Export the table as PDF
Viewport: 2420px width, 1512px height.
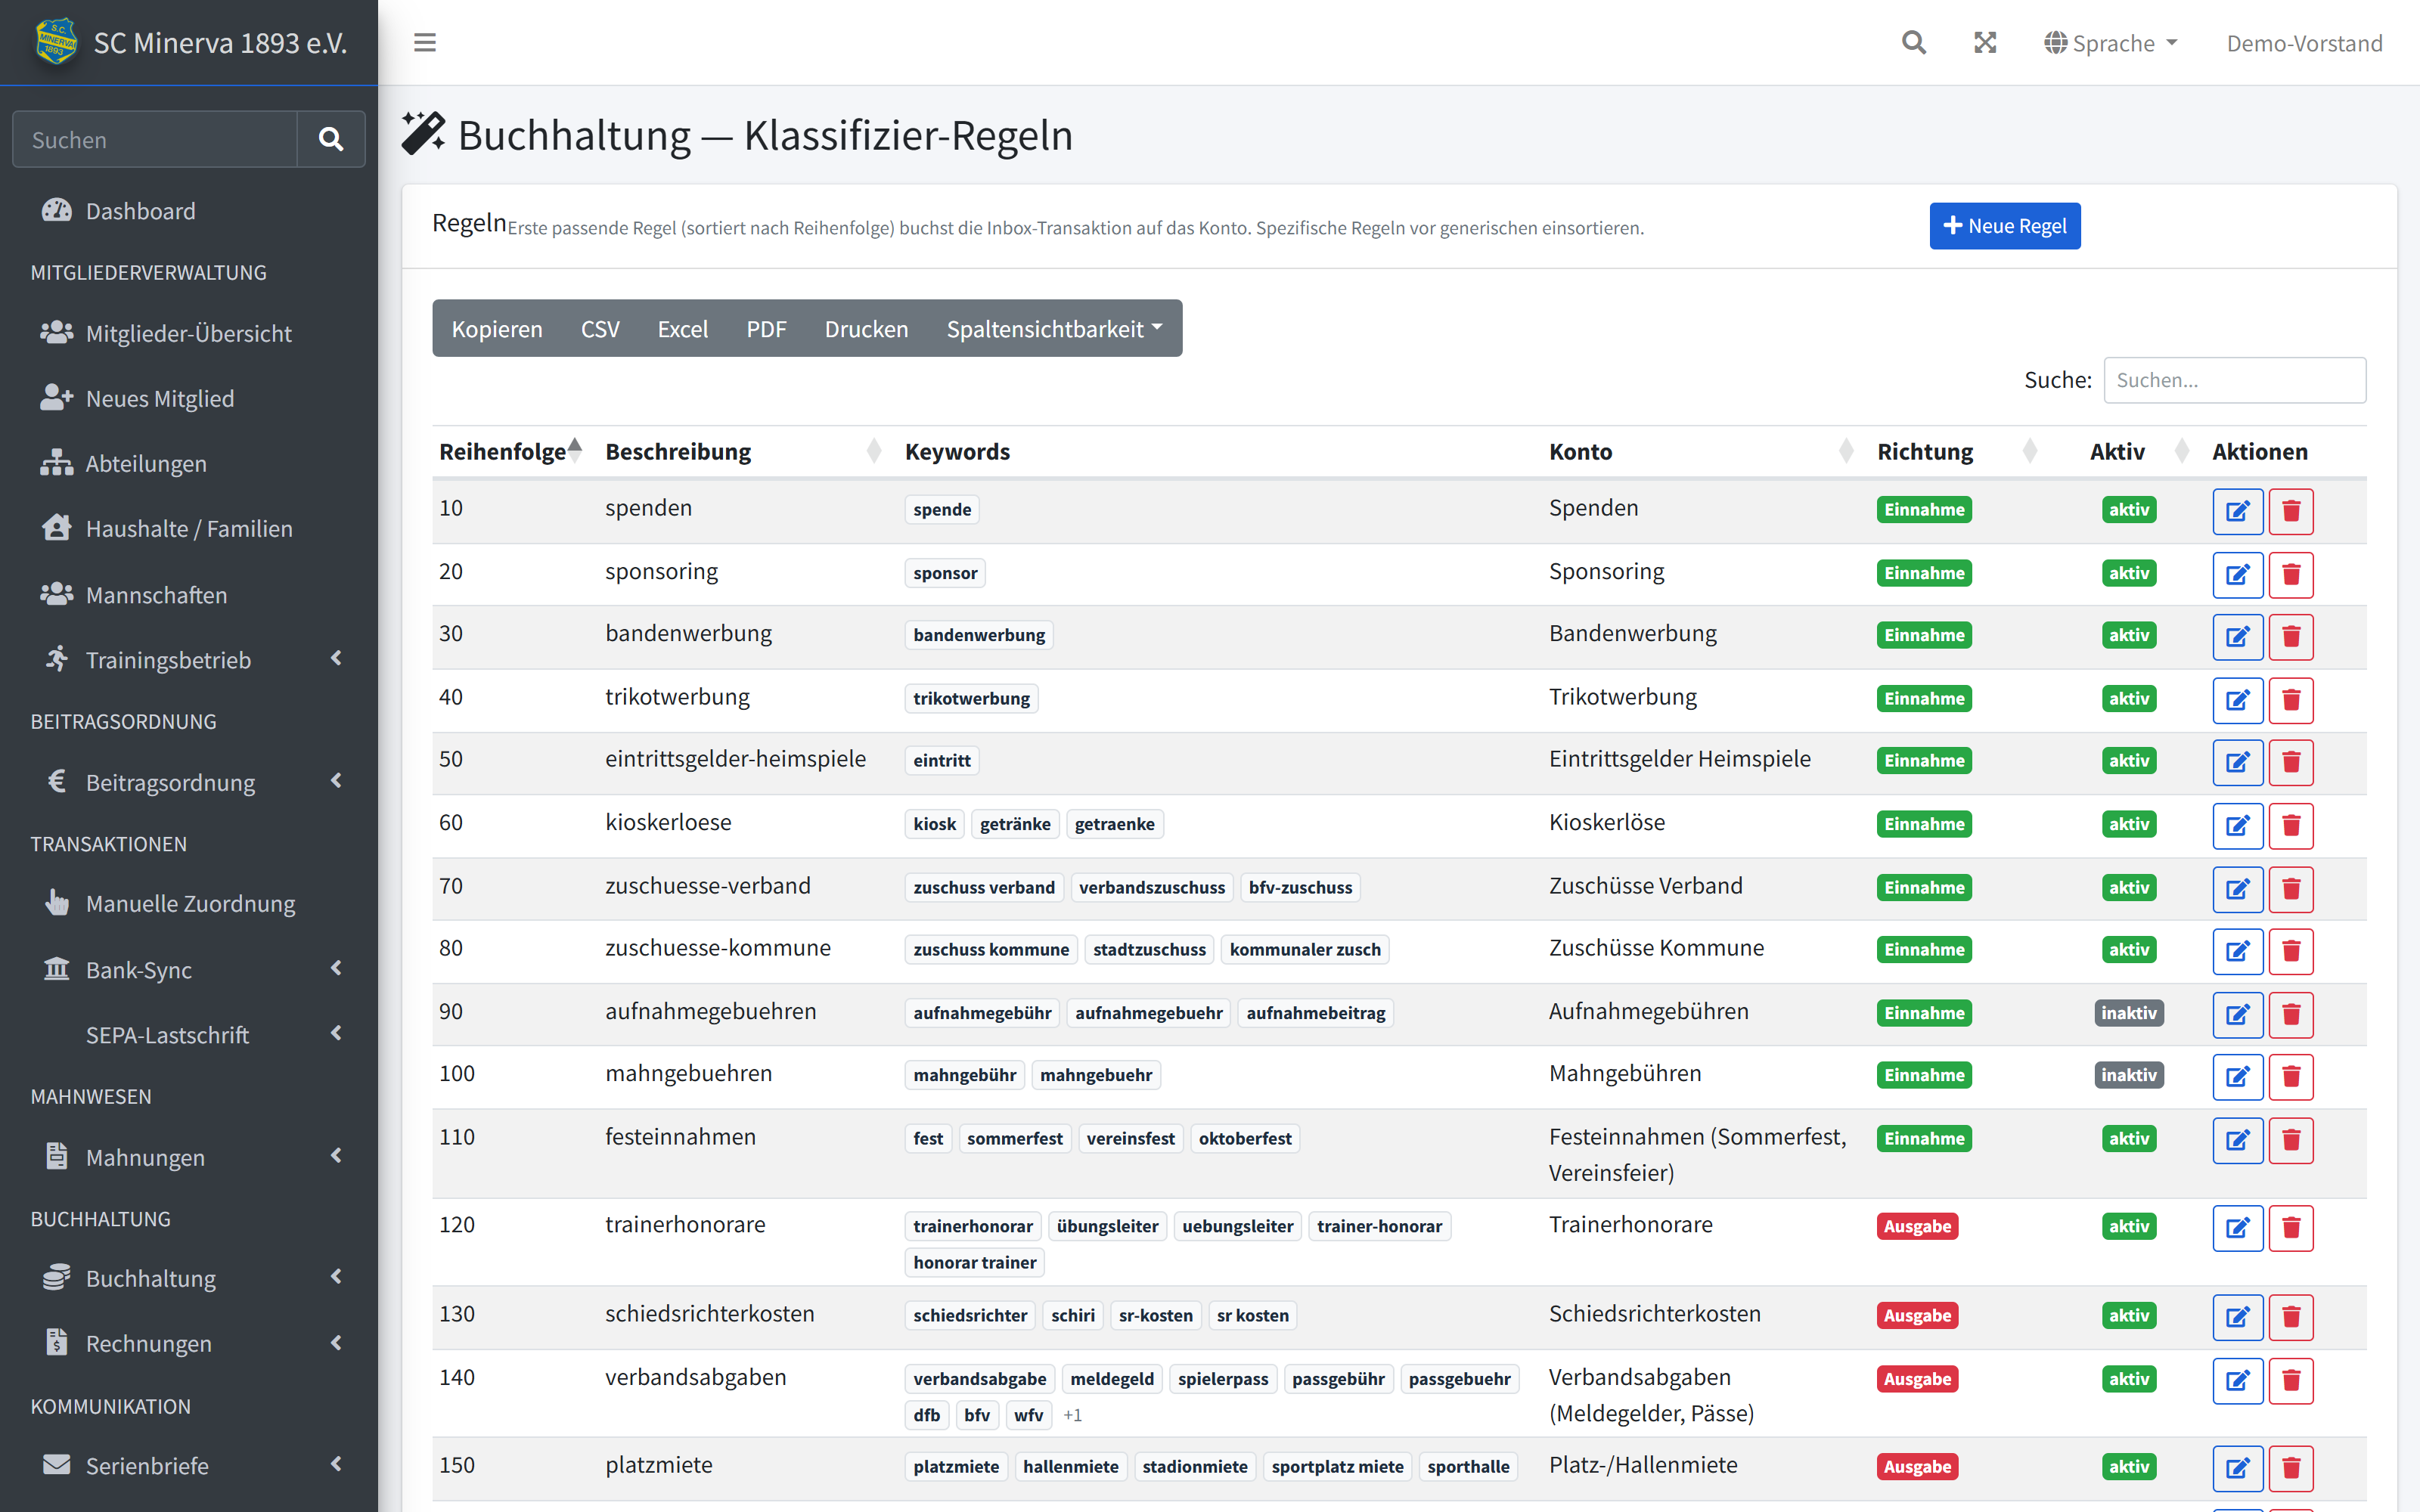[x=766, y=328]
